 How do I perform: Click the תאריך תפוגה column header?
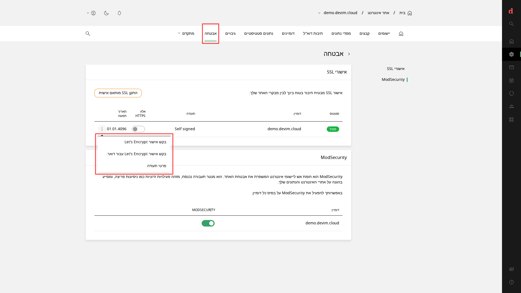[x=122, y=114]
